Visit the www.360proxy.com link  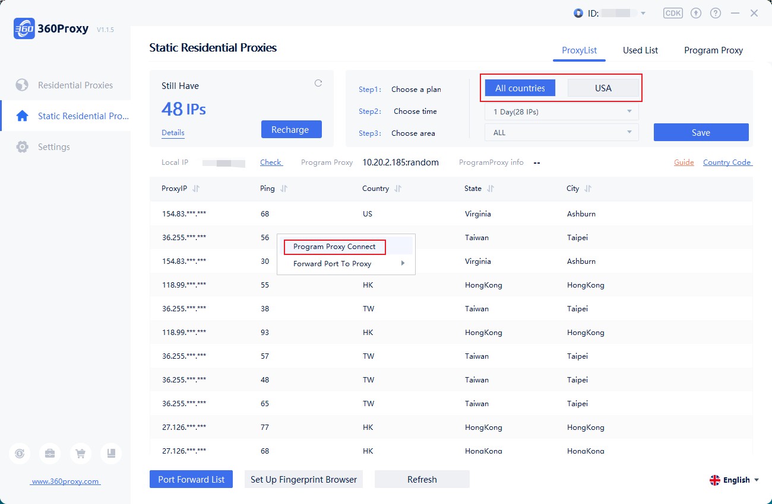coord(65,481)
